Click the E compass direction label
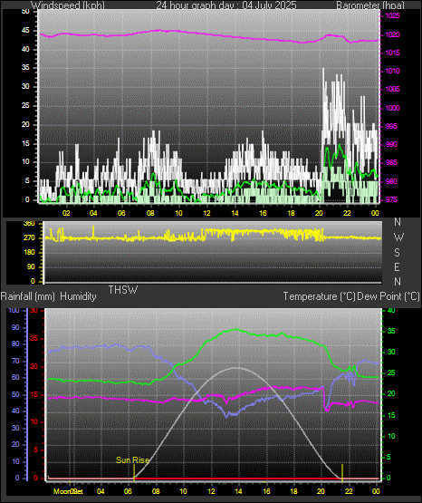Screen dimensions: 422x503 (397, 266)
